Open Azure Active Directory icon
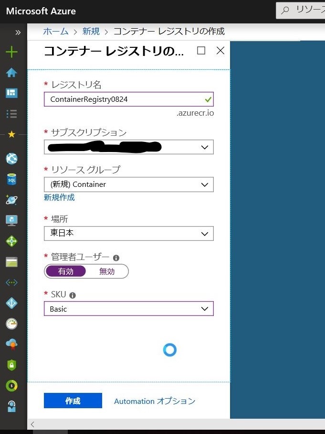This screenshot has height=434, width=325. pos(11,303)
